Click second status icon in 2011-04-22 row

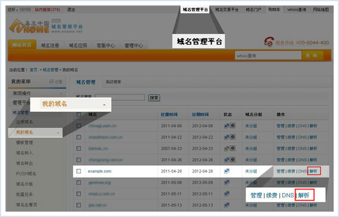(x=233, y=137)
